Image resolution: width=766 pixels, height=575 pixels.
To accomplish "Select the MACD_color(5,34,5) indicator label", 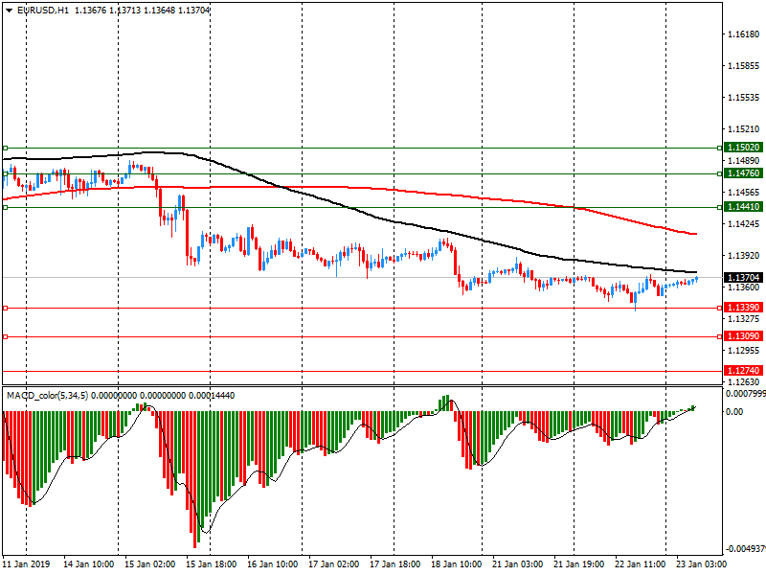I will click(47, 395).
